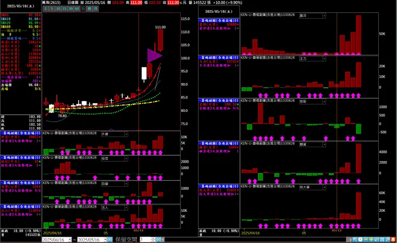Click the +10.00 (+9.90%) change in header
This screenshot has height=243, width=397.
227,3
